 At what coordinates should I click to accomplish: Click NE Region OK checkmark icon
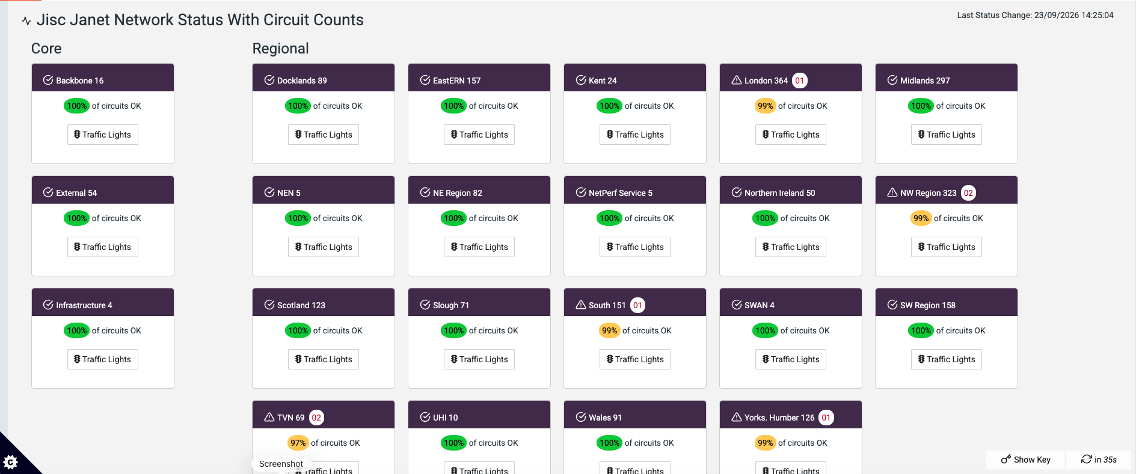coord(425,192)
